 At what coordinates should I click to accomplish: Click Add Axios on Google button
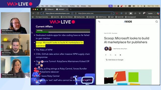(x=114, y=60)
